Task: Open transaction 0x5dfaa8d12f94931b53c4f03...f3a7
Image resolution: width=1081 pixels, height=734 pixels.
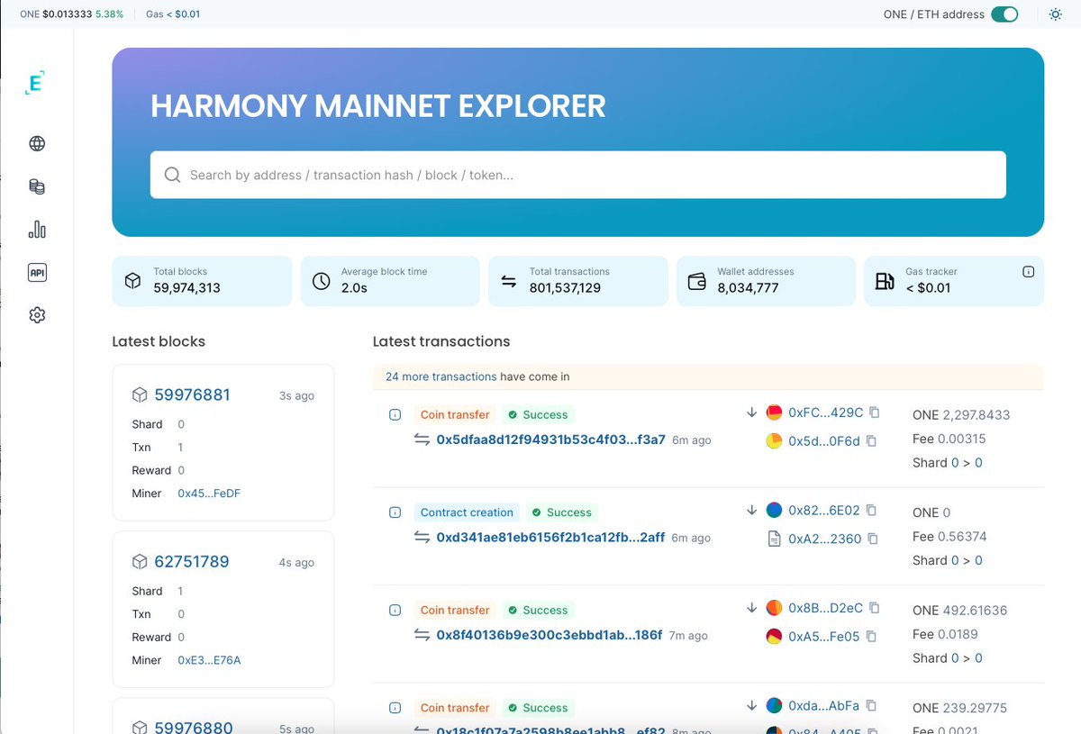Action: tap(550, 439)
